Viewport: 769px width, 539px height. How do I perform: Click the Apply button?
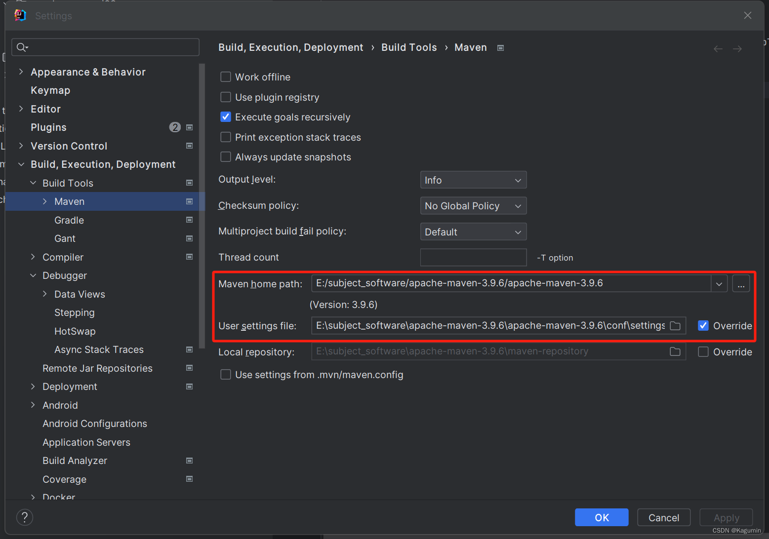726,517
